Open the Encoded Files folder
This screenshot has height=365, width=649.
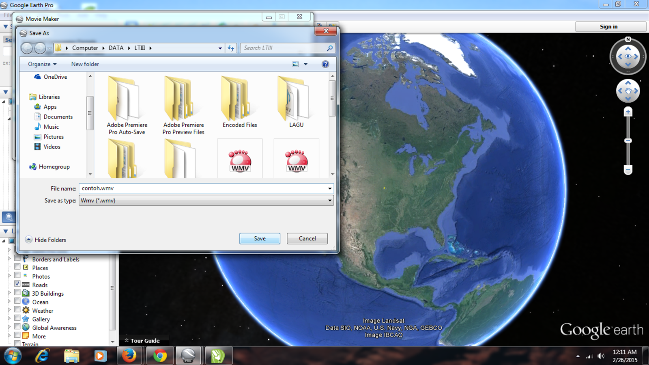coord(240,102)
